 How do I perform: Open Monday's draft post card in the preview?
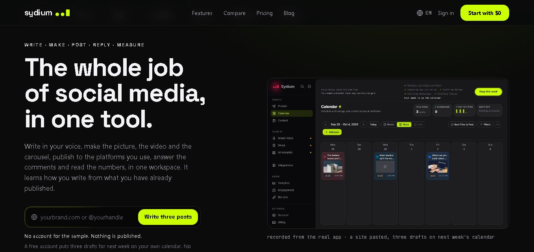tap(333, 166)
